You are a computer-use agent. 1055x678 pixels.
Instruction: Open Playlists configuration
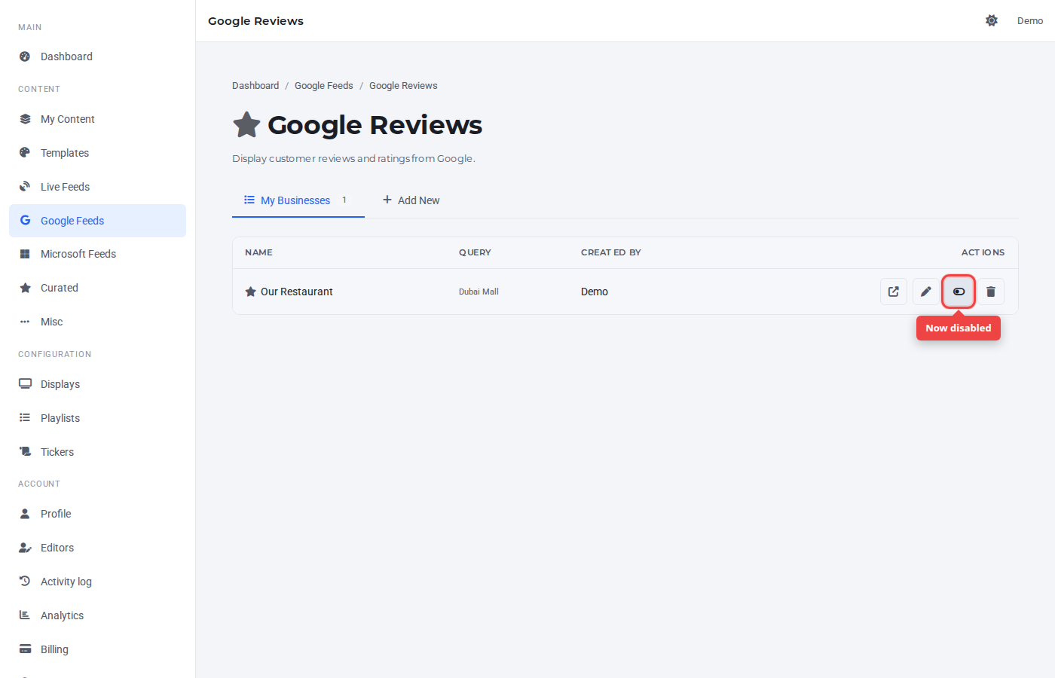[x=97, y=418]
